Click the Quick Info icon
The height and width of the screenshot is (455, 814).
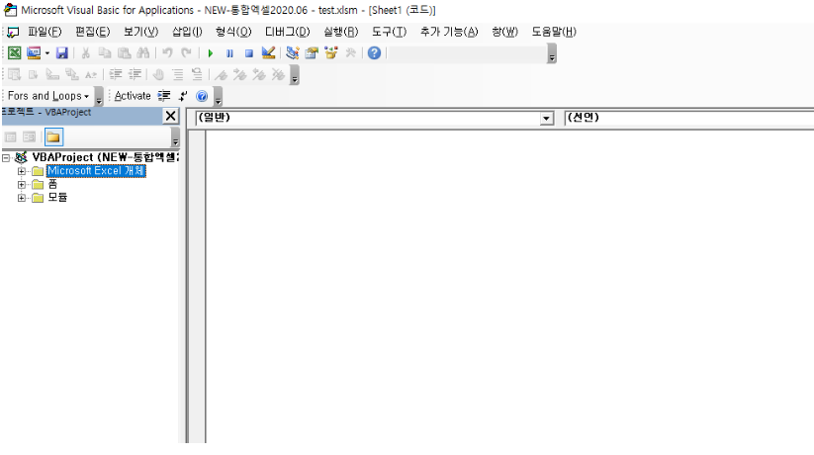[x=52, y=75]
